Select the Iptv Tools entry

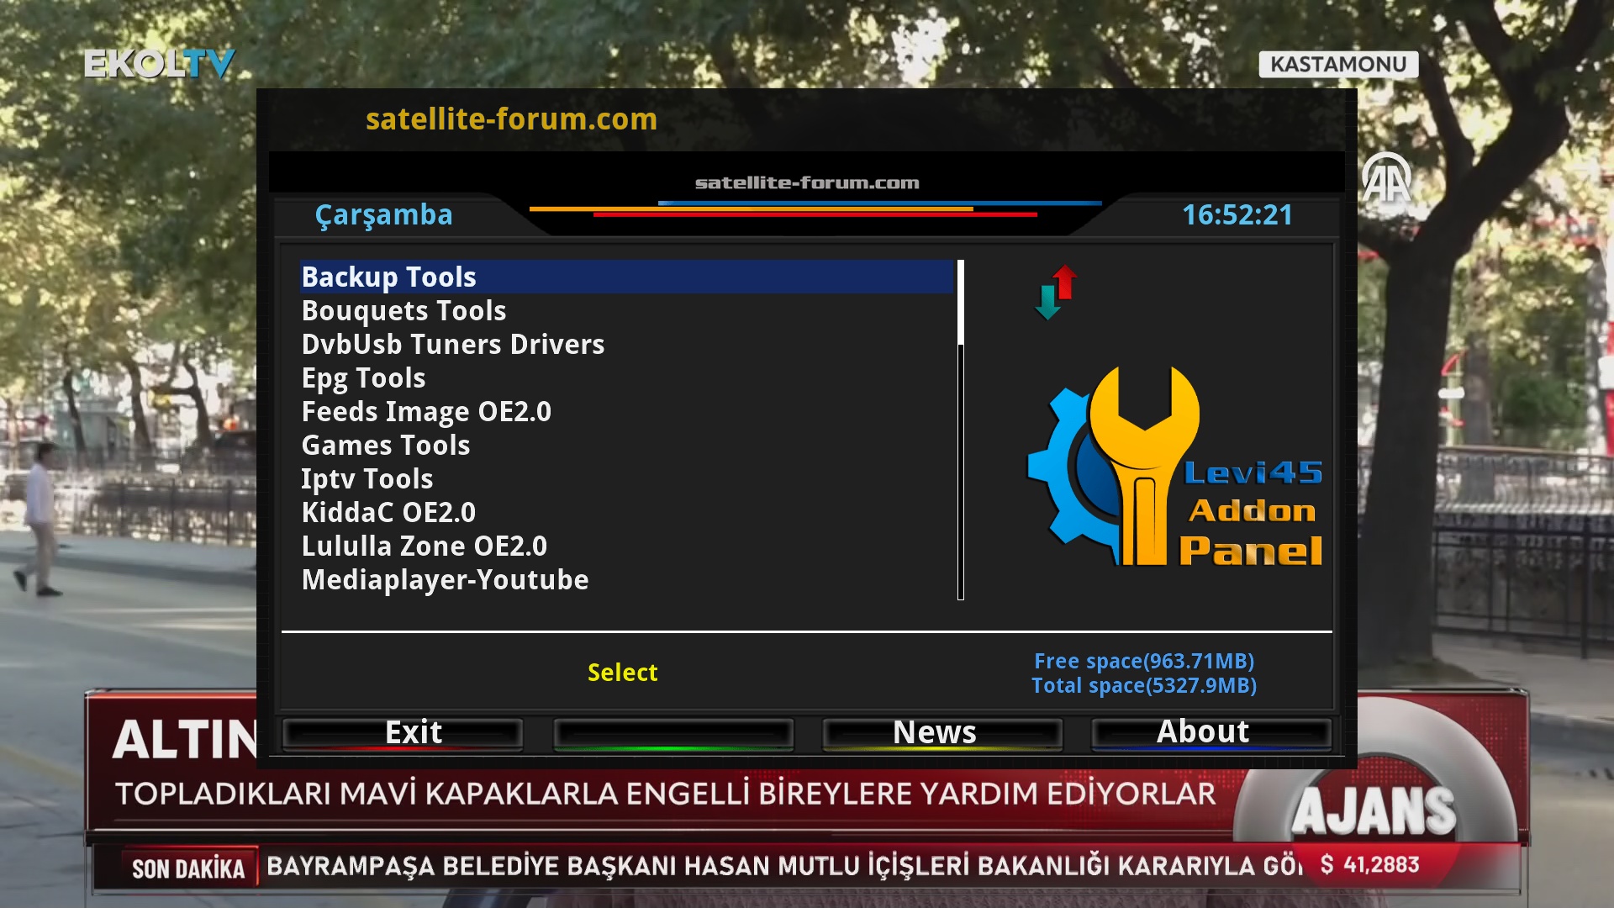[626, 478]
